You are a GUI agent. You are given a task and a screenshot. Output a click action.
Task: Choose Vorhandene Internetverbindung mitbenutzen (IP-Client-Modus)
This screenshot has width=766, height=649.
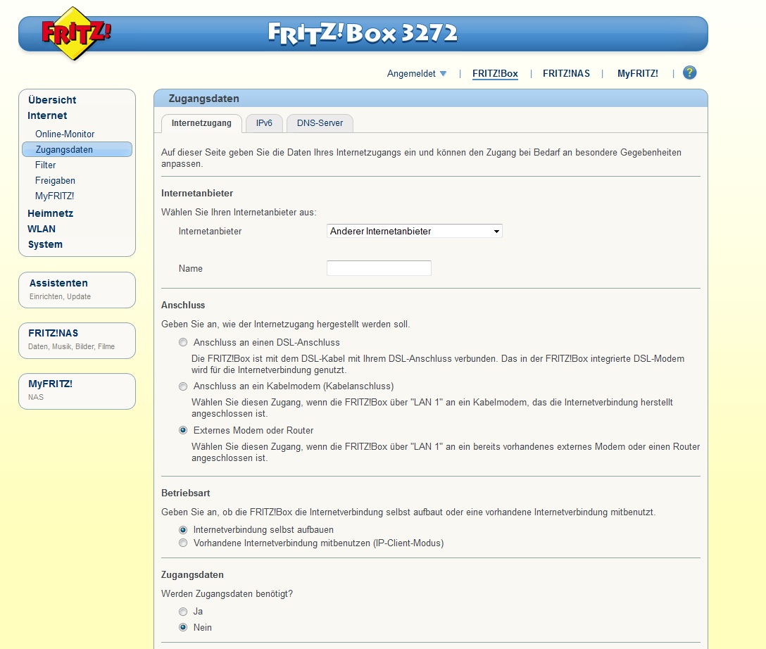[183, 543]
